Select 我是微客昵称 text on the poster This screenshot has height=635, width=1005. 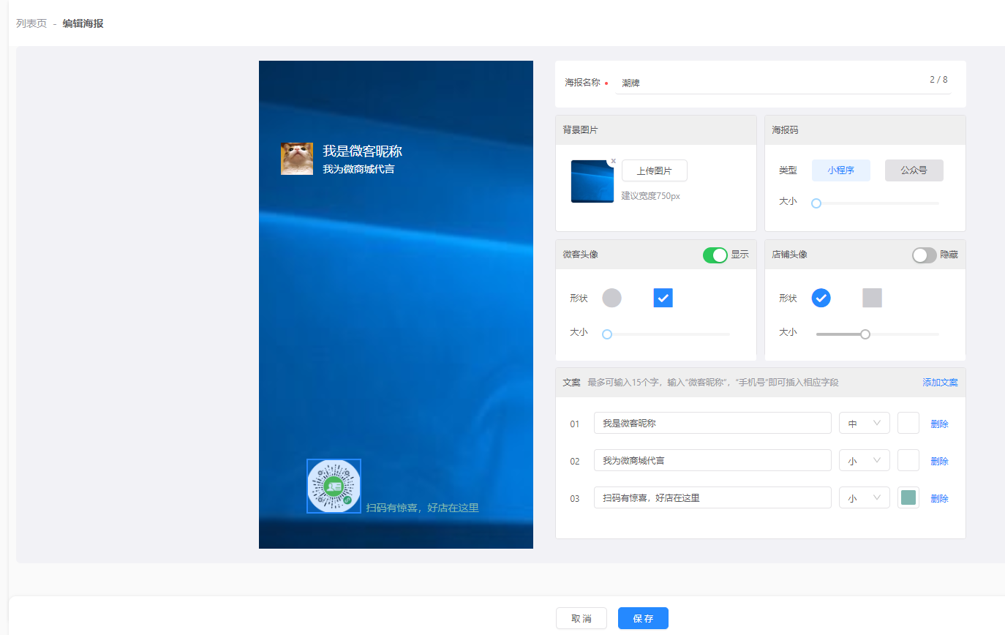(x=363, y=151)
